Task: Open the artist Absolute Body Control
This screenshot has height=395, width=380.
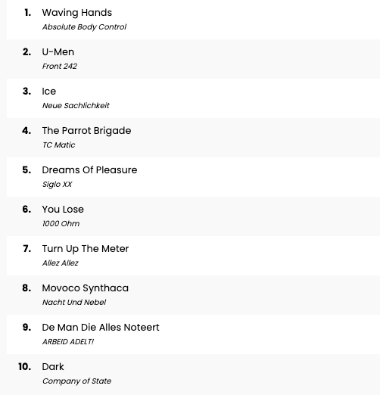Action: point(84,26)
